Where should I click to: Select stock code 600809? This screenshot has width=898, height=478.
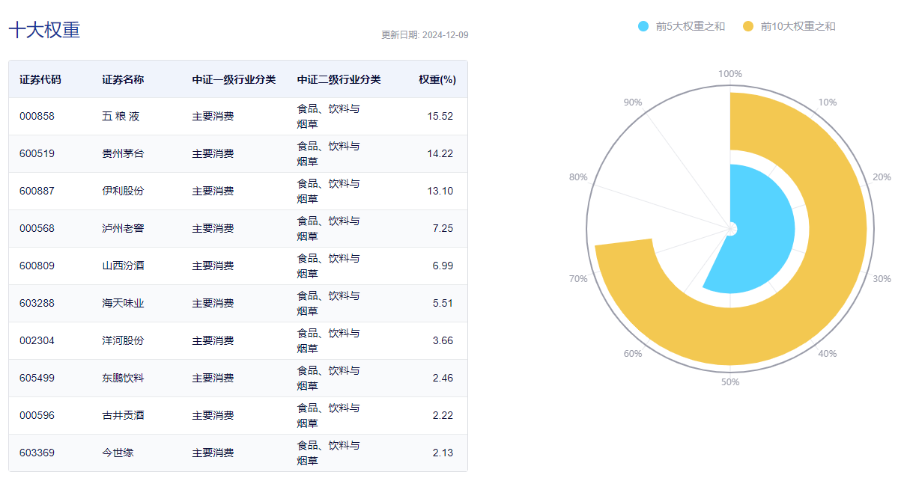pyautogui.click(x=37, y=266)
